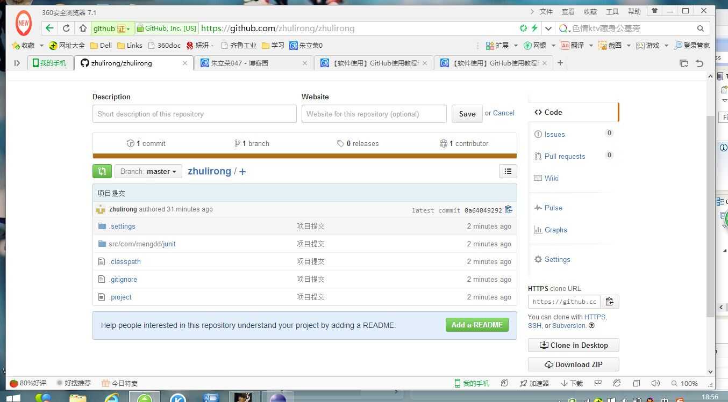728x402 pixels.
Task: Click the Clone in Desktop button
Action: (x=574, y=345)
